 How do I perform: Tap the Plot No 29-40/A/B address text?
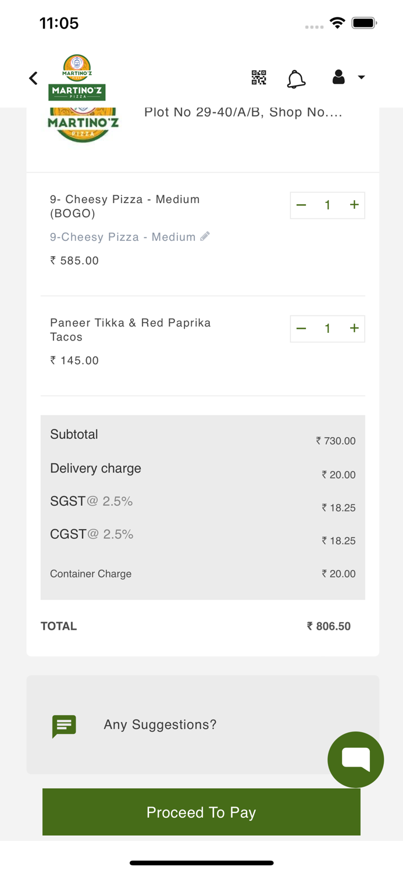243,112
